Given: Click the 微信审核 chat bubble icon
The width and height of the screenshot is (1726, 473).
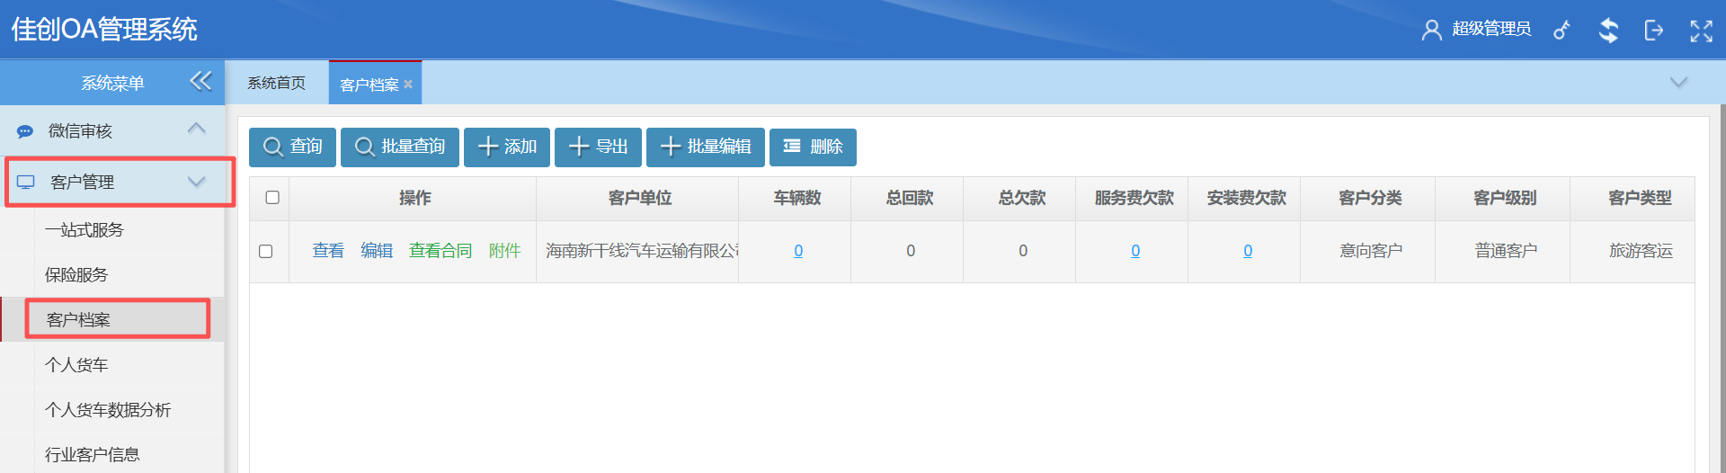Looking at the screenshot, I should click(25, 131).
